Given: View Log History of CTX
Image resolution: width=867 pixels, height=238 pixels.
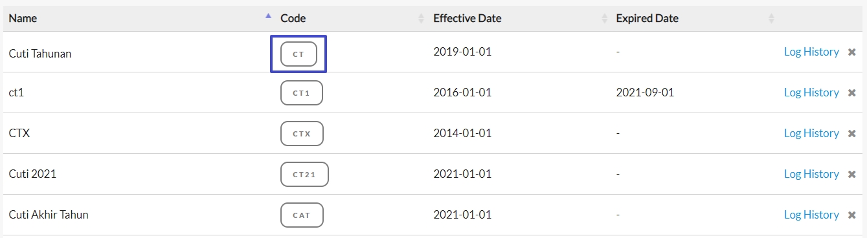Looking at the screenshot, I should point(811,133).
